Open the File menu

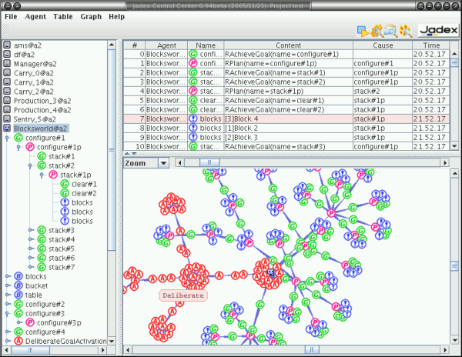click(x=11, y=16)
